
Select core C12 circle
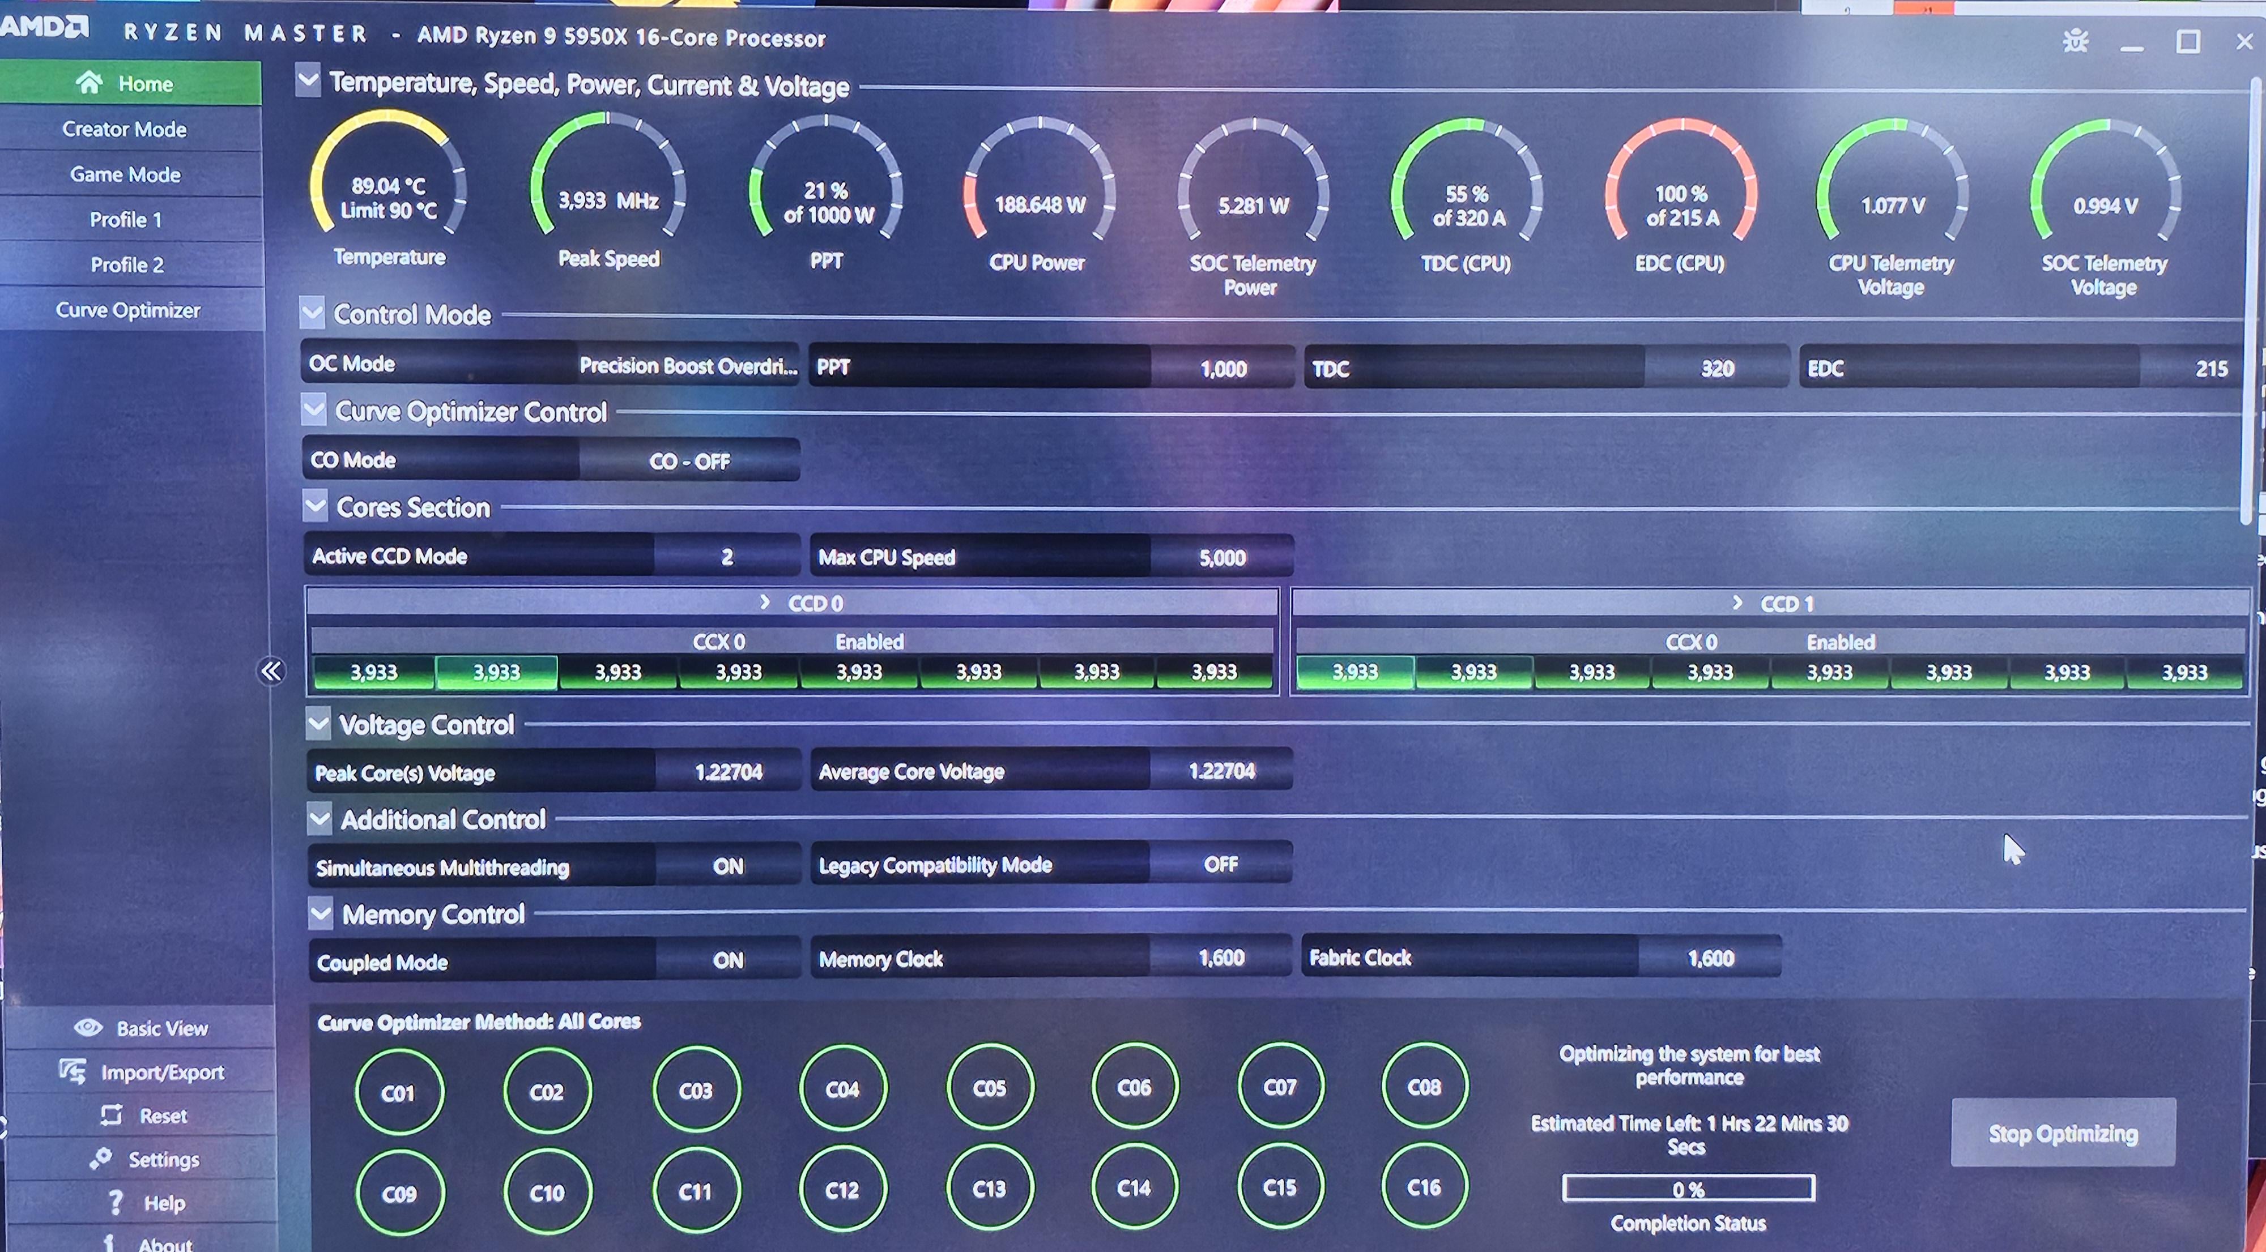click(x=843, y=1190)
